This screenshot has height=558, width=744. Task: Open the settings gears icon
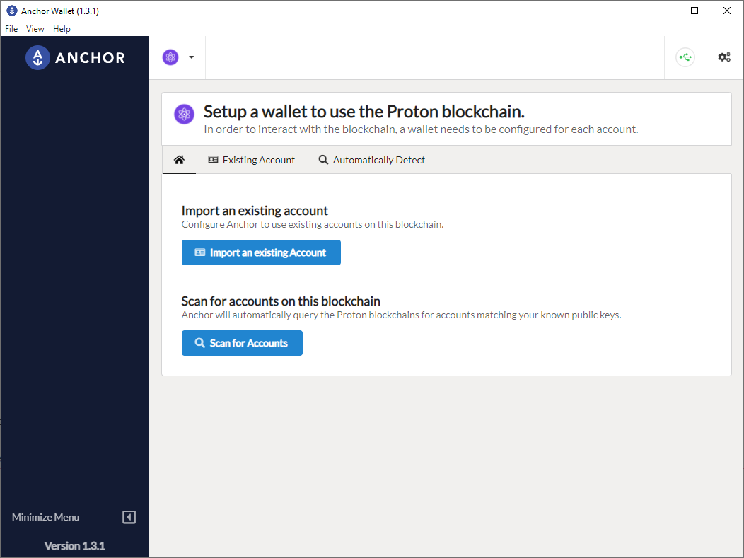724,57
